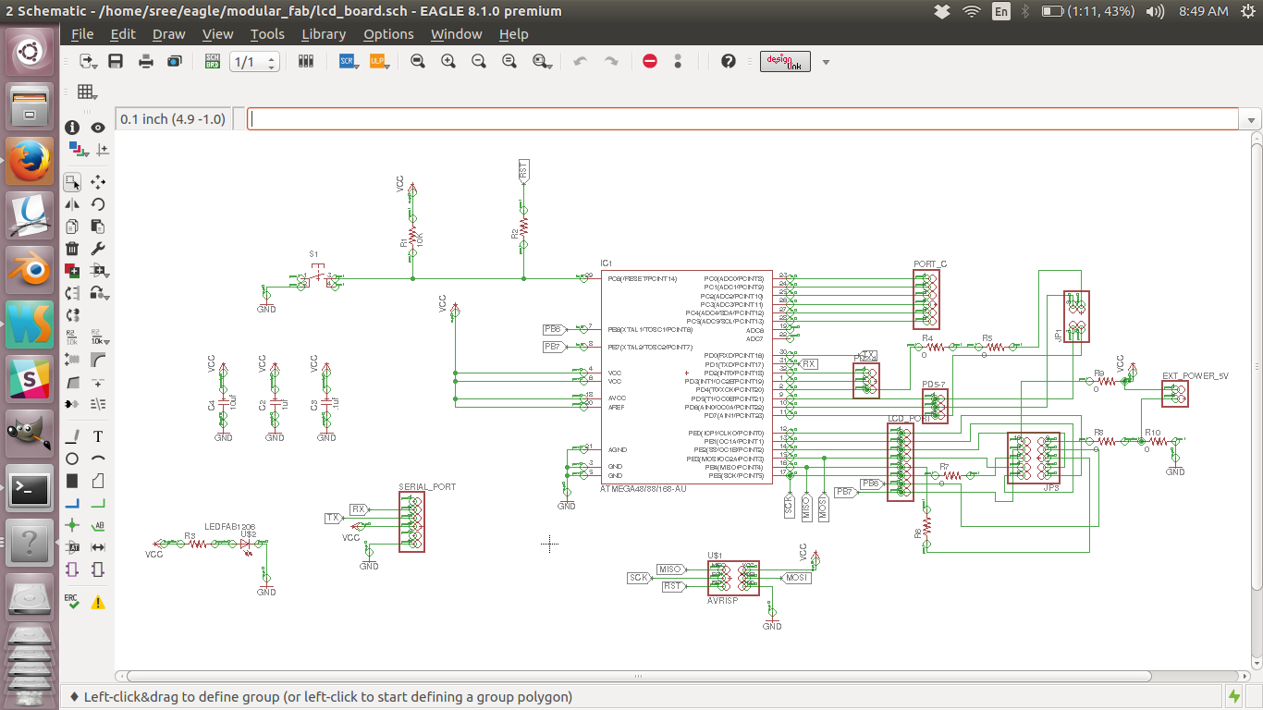Open the File menu
The height and width of the screenshot is (710, 1263).
[x=82, y=34]
